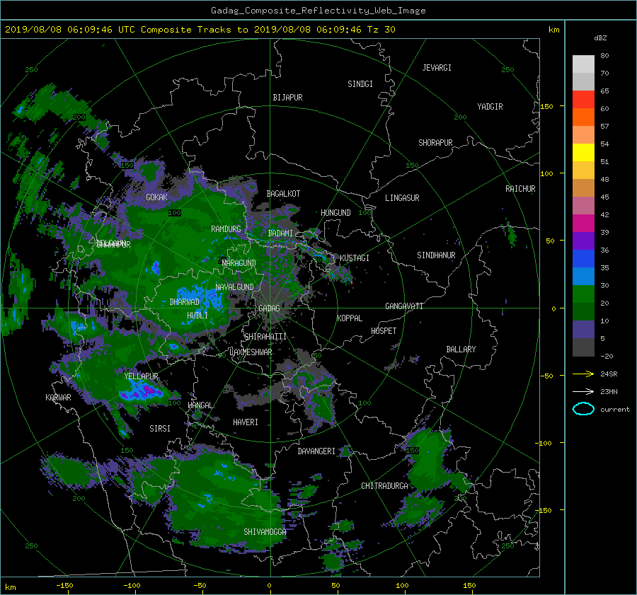Select the violet legend band beside 36
637x595 pixels.
tap(583, 241)
